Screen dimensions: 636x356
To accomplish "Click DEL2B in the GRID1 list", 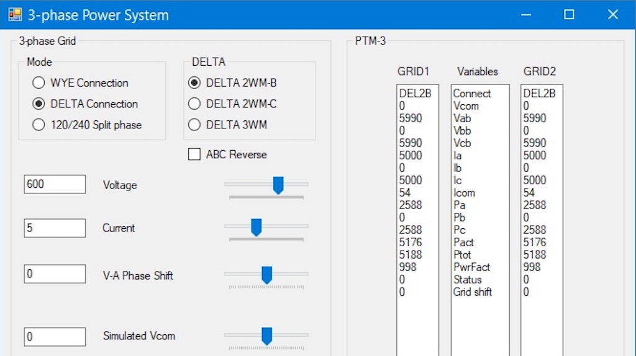I will (x=415, y=94).
